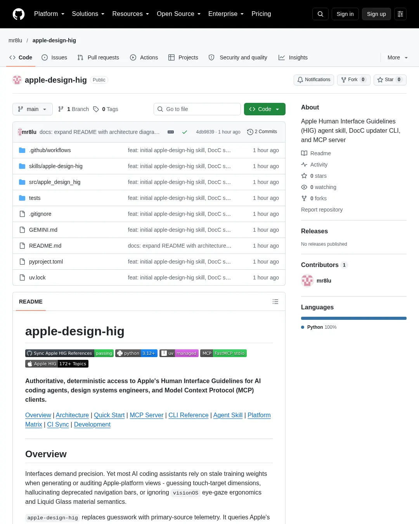Open the appearance settings icon beside Sign up
This screenshot has width=419, height=524.
[400, 14]
